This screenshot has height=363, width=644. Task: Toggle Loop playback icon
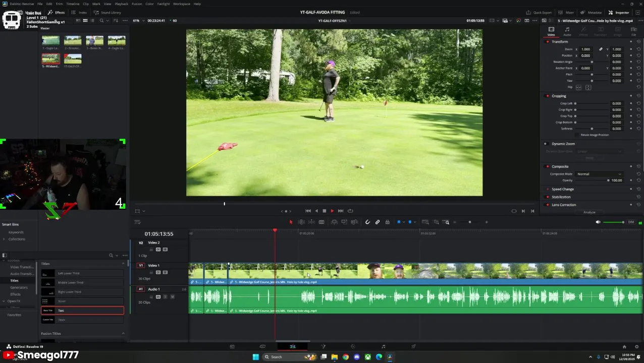350,211
